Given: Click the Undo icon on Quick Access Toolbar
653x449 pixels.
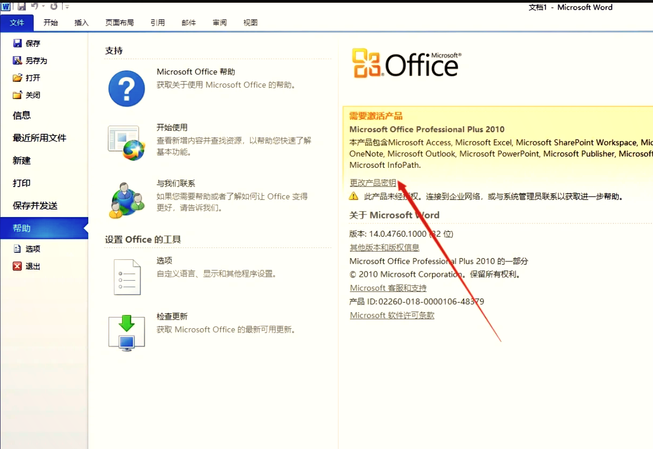Looking at the screenshot, I should [35, 5].
